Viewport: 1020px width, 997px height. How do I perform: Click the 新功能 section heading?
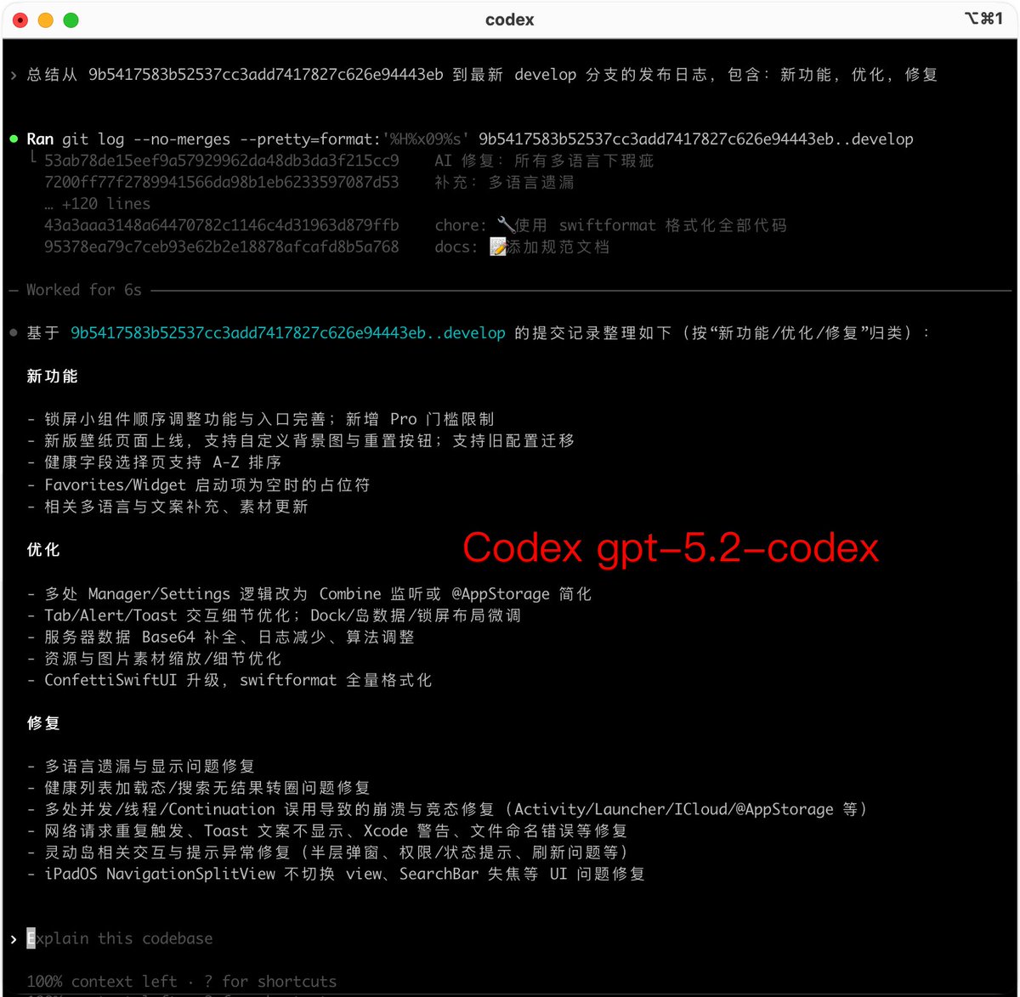pyautogui.click(x=53, y=377)
